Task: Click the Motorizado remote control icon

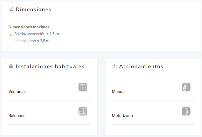Action: (x=186, y=111)
